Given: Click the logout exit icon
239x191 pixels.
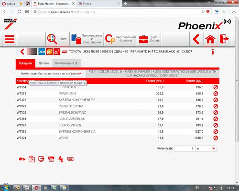Looking at the screenshot, I should (225, 39).
